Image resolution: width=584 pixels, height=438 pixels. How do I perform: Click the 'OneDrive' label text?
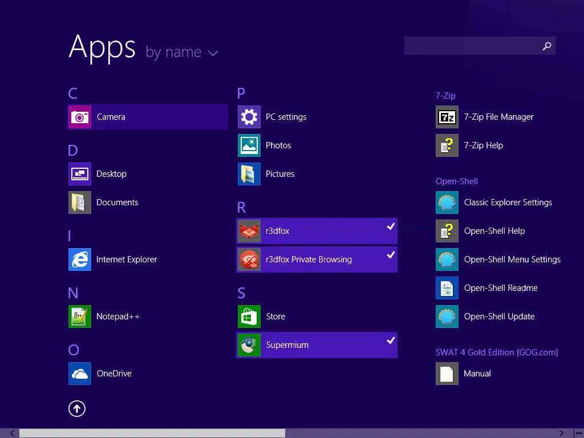click(x=114, y=374)
